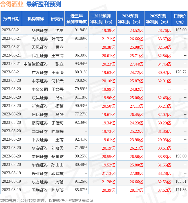Image resolution: width=188 pixels, height=203 pixels.
Task: Click researcher 马铮
Action: (59, 115)
